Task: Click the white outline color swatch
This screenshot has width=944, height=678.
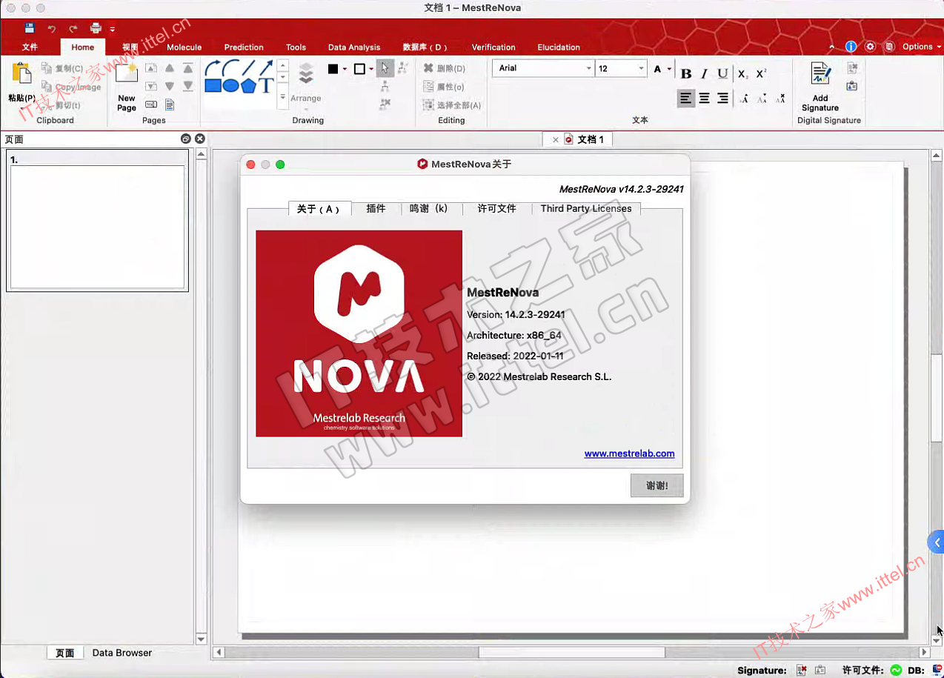Action: (x=360, y=69)
